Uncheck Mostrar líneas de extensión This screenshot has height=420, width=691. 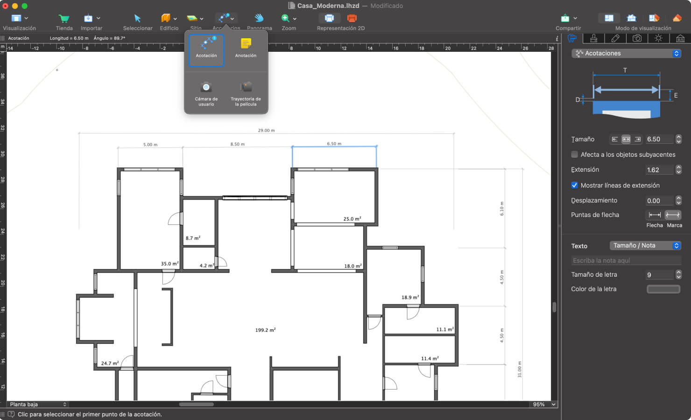[x=574, y=185]
